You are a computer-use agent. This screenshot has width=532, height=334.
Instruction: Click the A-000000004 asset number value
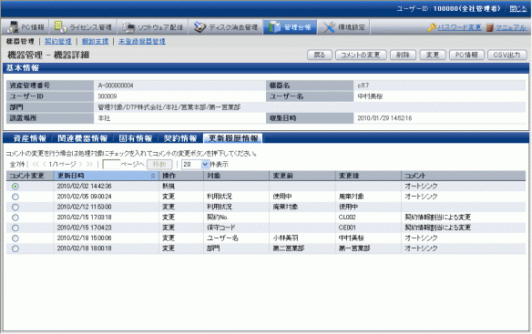pyautogui.click(x=116, y=86)
